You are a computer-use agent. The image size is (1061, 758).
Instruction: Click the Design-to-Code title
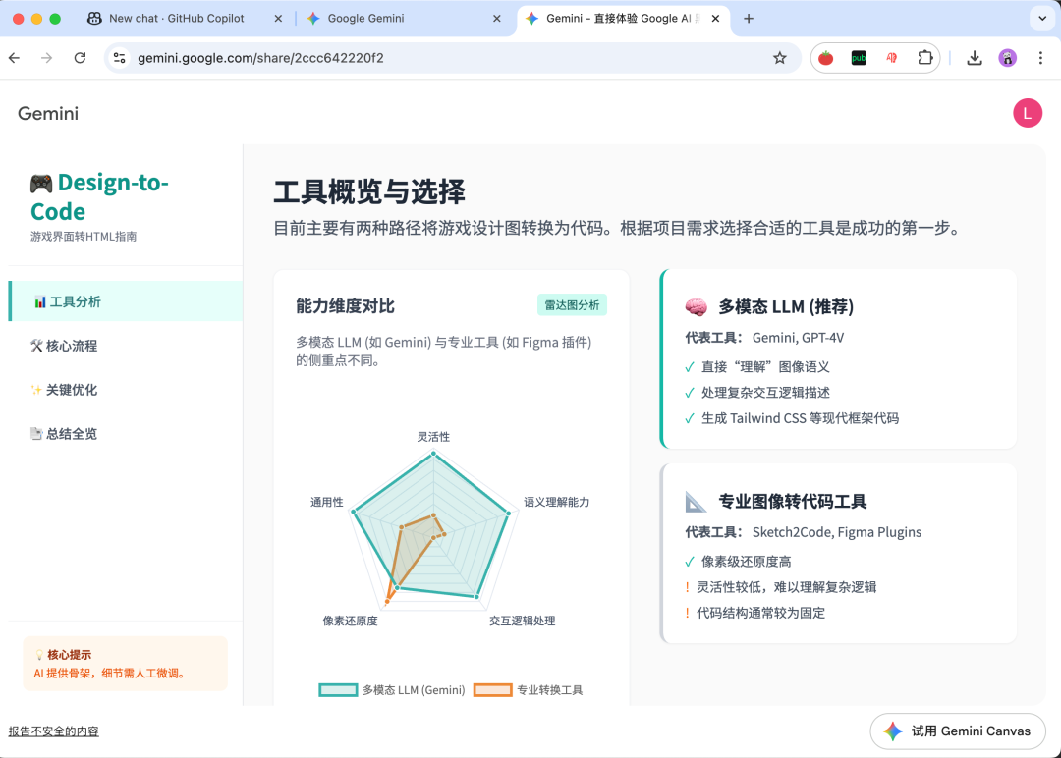point(99,196)
